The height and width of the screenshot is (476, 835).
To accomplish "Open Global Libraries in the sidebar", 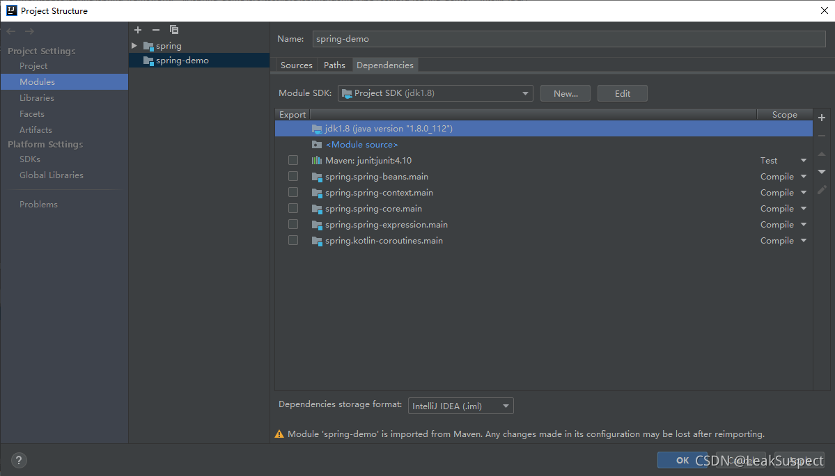I will click(x=51, y=175).
